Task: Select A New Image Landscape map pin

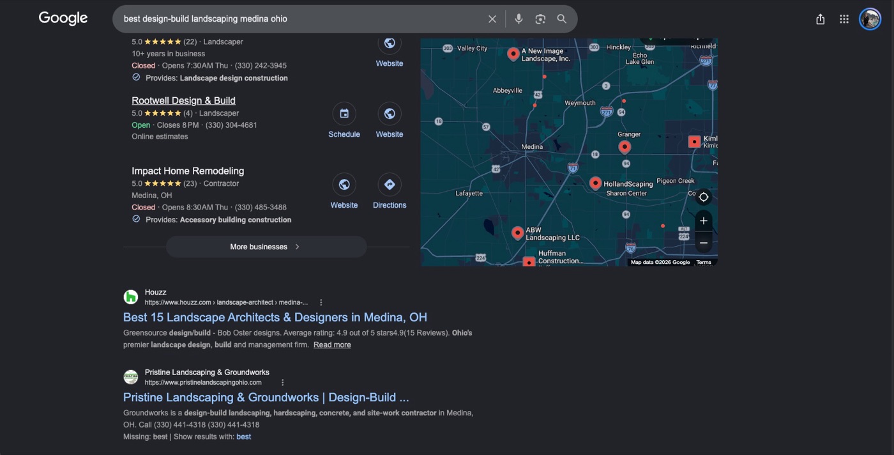Action: [x=513, y=54]
